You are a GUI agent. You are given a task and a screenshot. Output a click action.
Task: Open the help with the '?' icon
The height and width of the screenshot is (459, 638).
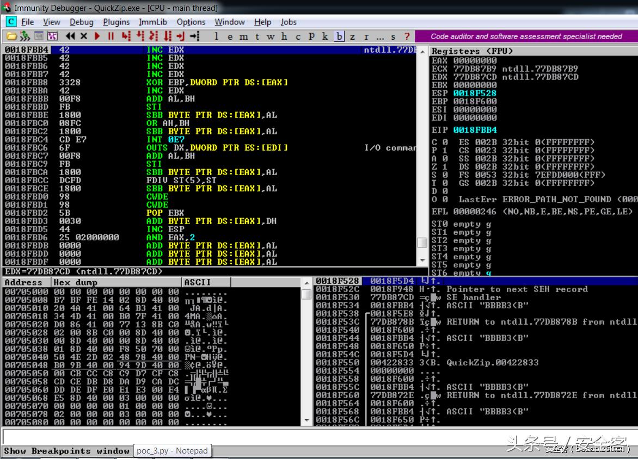tap(406, 36)
